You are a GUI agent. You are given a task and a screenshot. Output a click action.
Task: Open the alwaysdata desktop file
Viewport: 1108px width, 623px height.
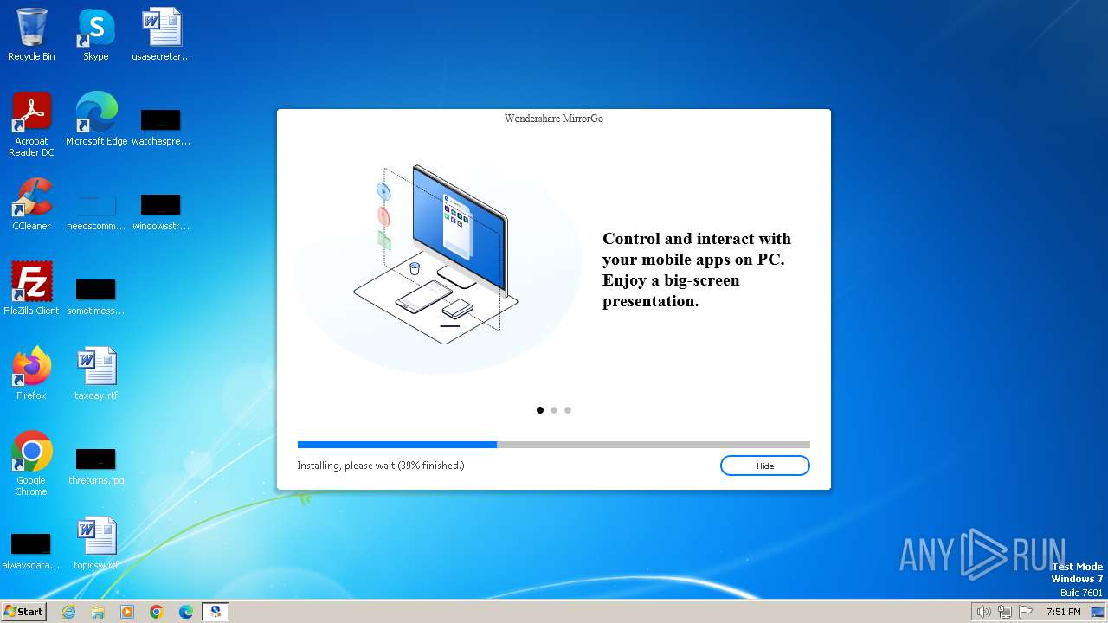[31, 550]
